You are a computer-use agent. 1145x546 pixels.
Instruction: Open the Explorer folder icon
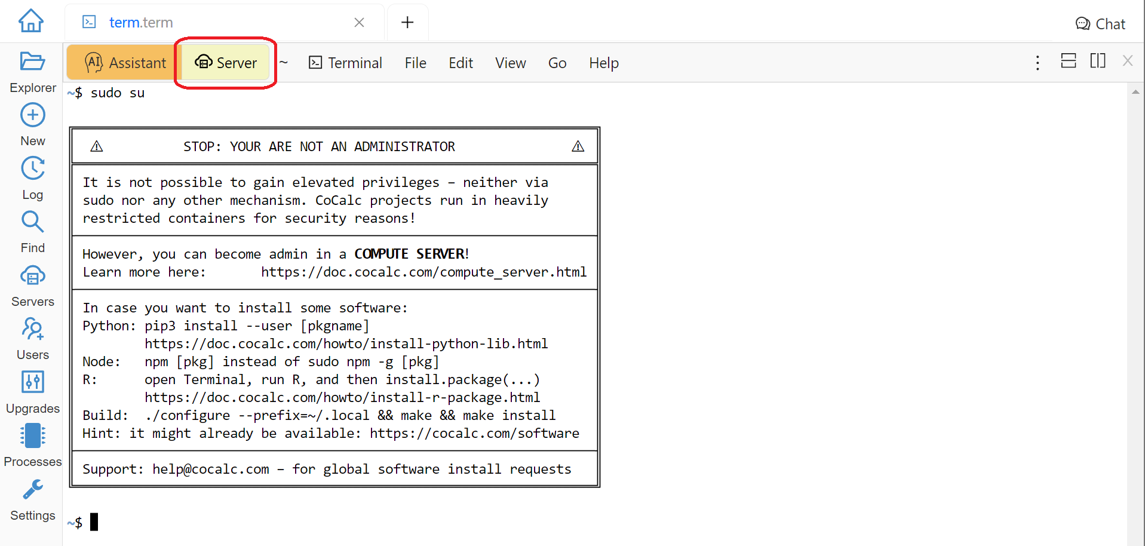pyautogui.click(x=32, y=62)
